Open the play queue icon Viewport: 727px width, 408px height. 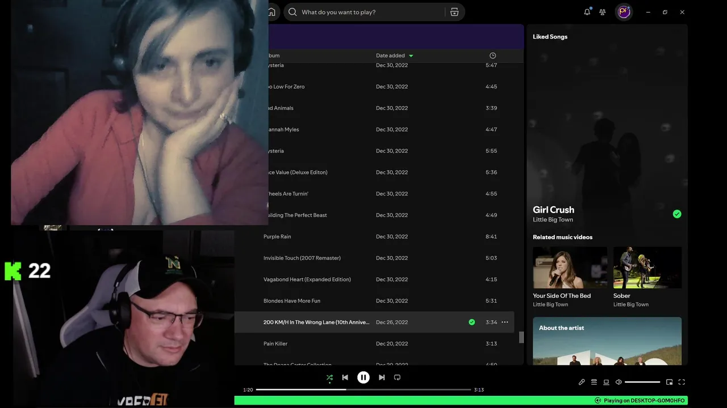point(594,382)
